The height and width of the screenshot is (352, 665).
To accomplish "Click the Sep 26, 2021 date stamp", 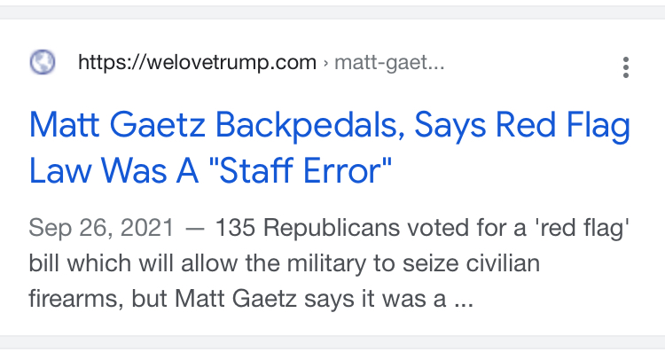I will tap(101, 228).
